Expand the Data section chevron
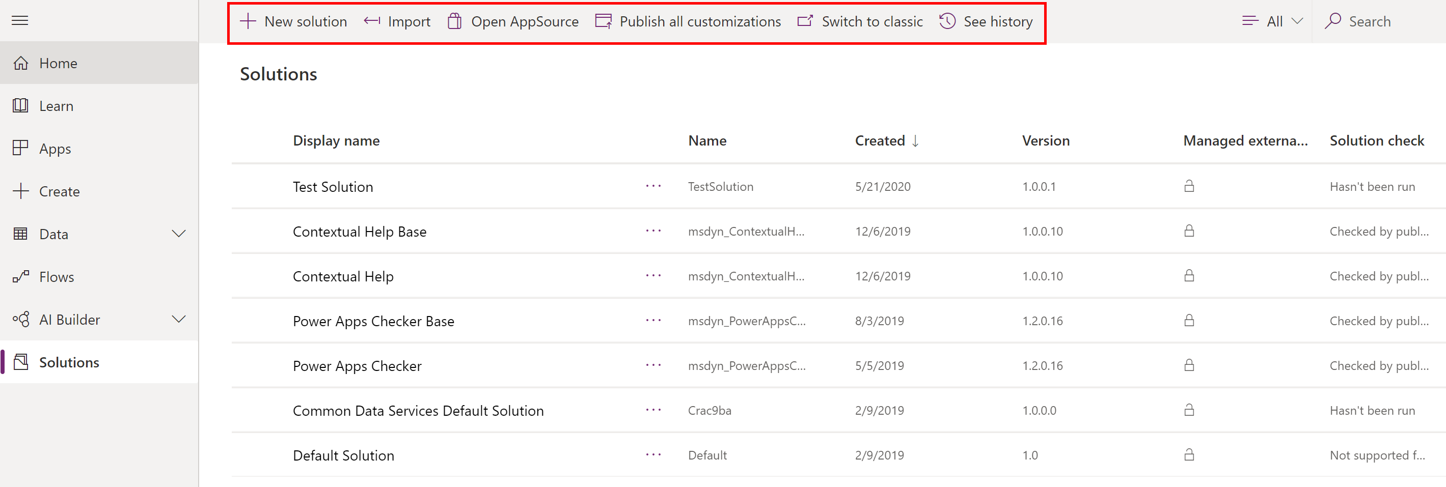Image resolution: width=1446 pixels, height=487 pixels. (178, 234)
